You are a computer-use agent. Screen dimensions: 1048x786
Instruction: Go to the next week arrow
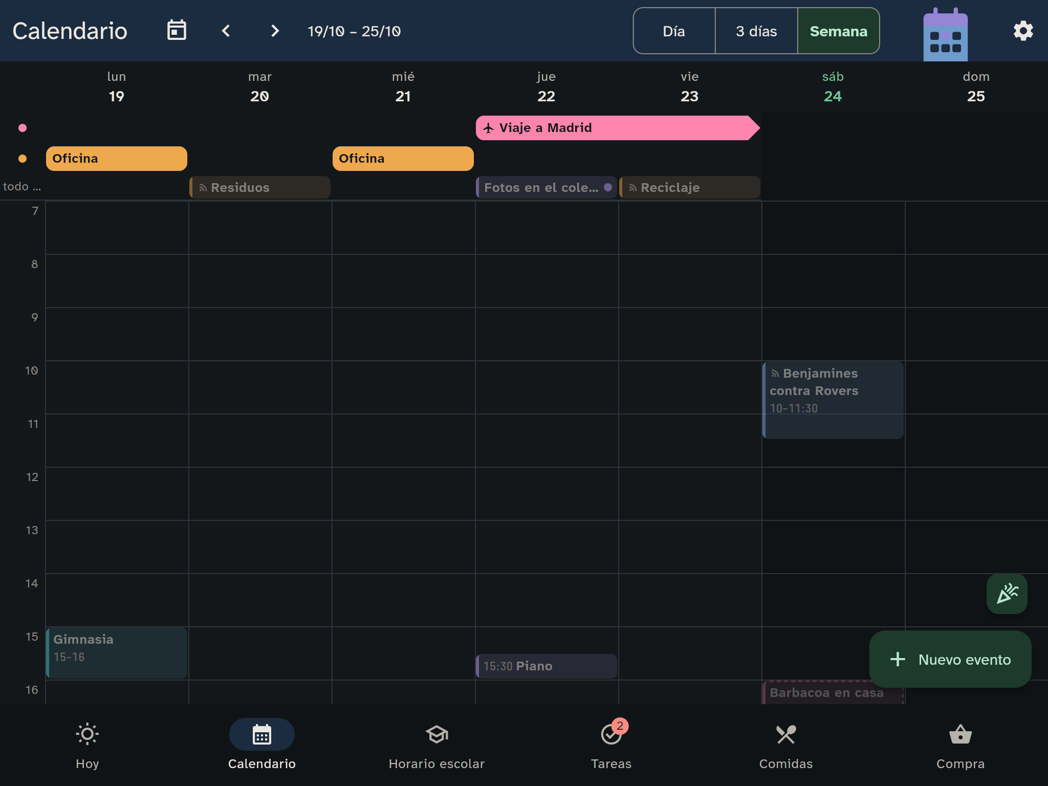tap(275, 31)
